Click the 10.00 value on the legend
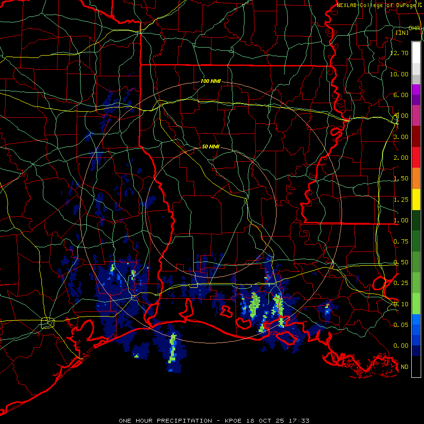The height and width of the screenshot is (424, 424). pos(400,74)
